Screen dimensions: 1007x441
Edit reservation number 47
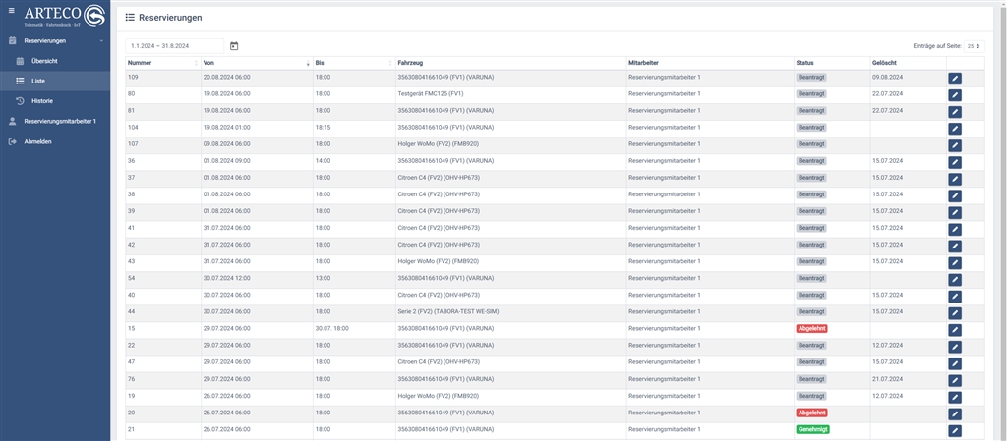tap(954, 363)
